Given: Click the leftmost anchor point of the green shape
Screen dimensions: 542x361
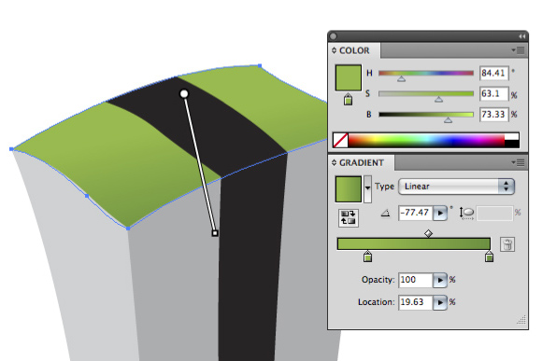Looking at the screenshot, I should (x=11, y=149).
